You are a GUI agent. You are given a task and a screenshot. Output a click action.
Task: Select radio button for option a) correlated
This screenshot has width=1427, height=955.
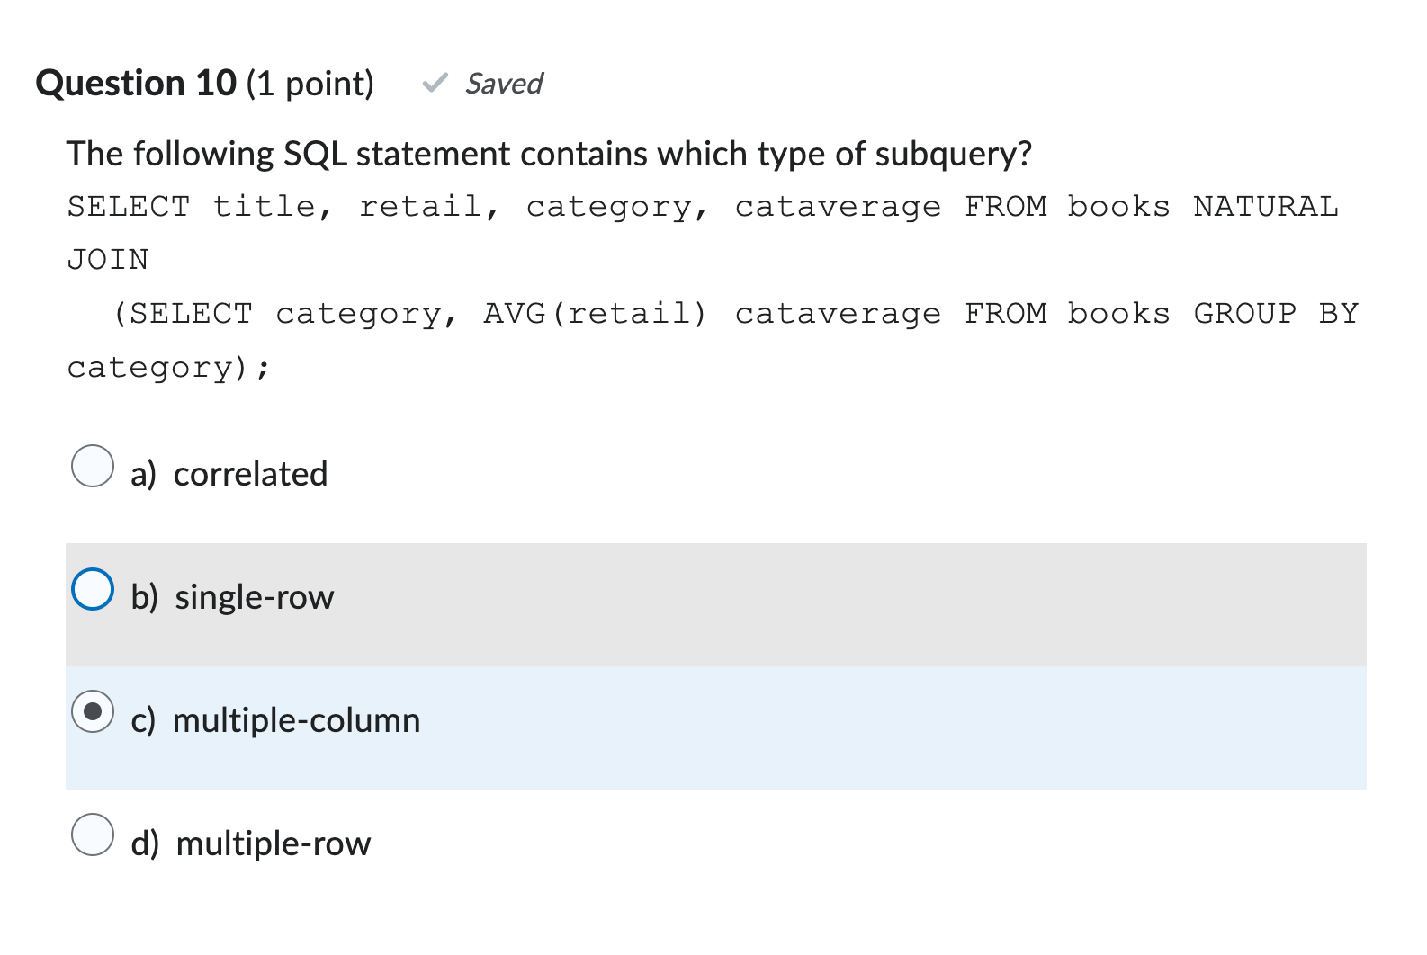point(92,466)
